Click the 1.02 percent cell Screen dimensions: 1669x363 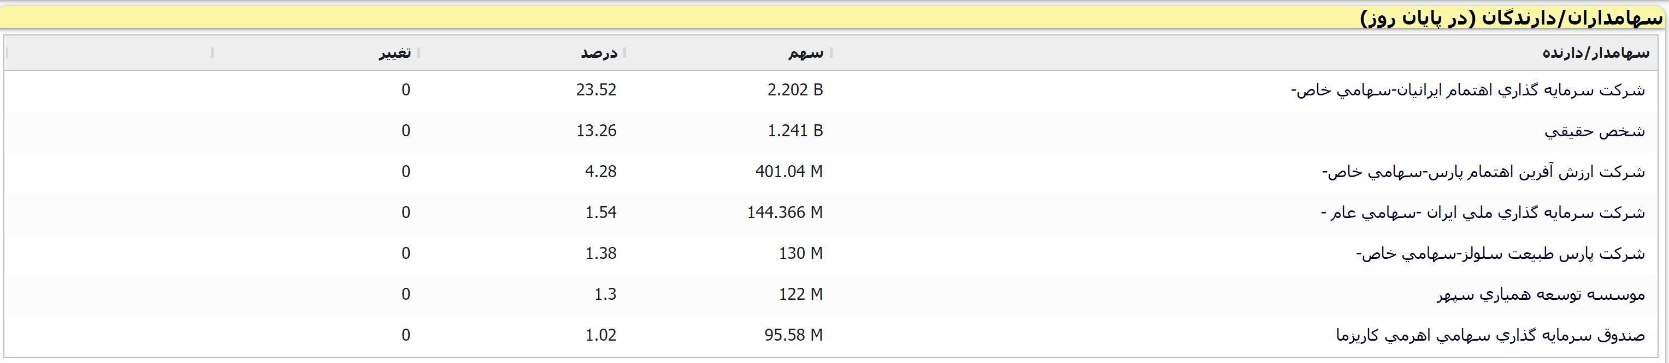point(600,335)
